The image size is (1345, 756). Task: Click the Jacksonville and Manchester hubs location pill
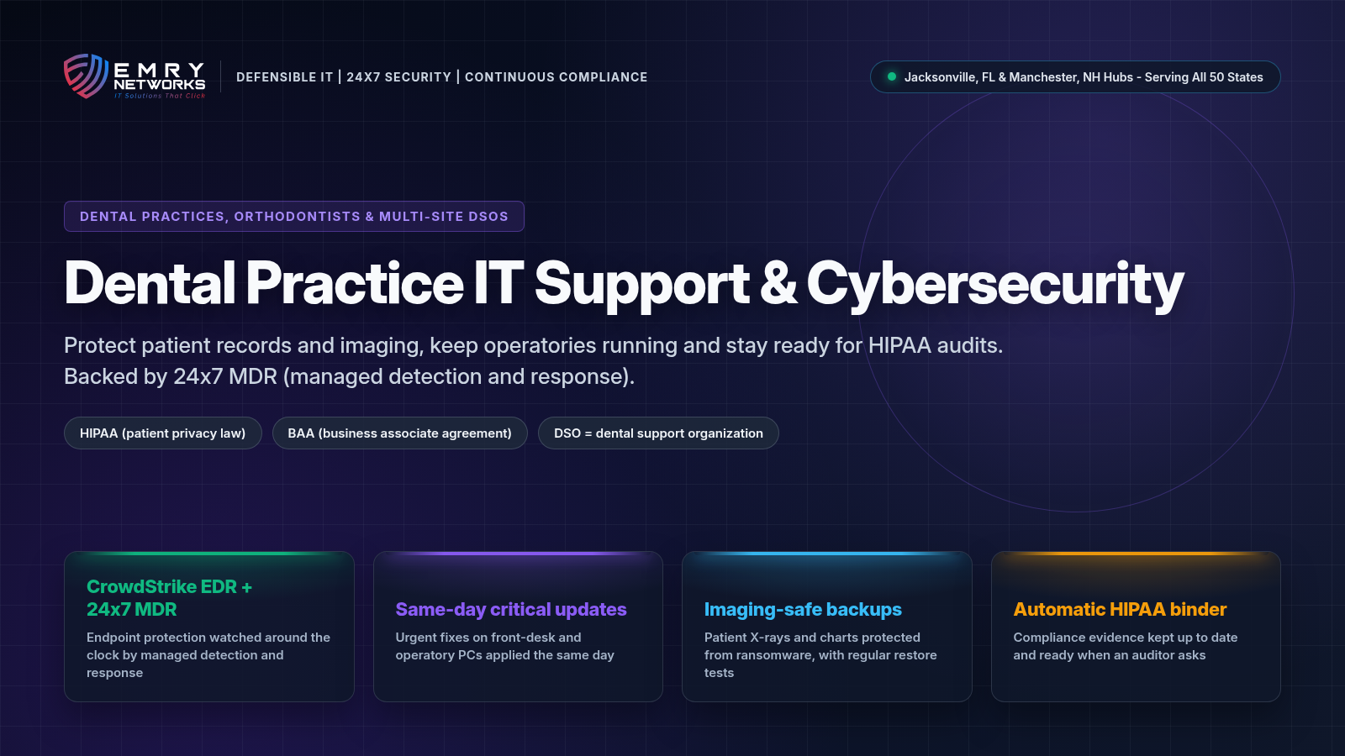[x=1075, y=76]
